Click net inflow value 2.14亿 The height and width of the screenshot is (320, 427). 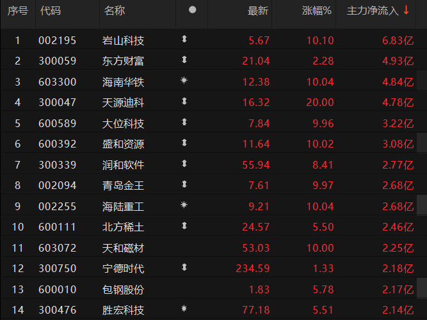click(x=398, y=310)
